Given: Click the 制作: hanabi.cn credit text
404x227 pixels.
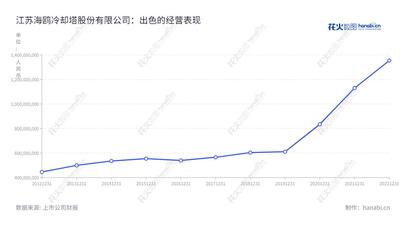Looking at the screenshot, I should [x=367, y=208].
